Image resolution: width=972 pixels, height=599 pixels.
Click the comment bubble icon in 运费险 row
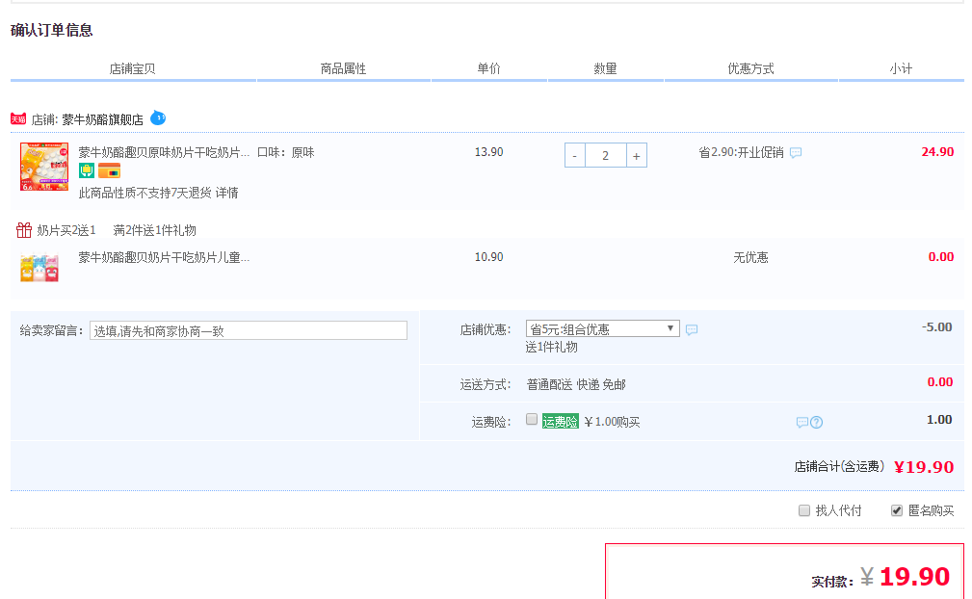(802, 423)
